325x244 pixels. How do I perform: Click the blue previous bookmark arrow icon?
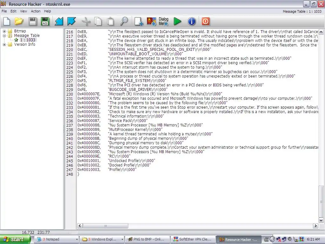[59, 21]
